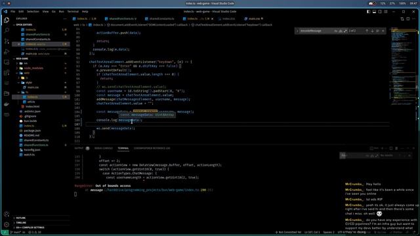Click the editor minimap
Image resolution: width=420 pixels, height=236 pixels.
click(x=403, y=67)
